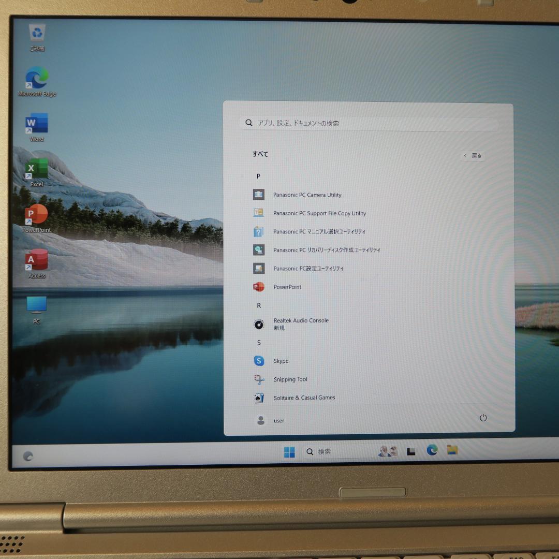
Task: Click the Panasonic PC リカバリーディスク作成ユーティリティ icon
Action: coord(259,249)
